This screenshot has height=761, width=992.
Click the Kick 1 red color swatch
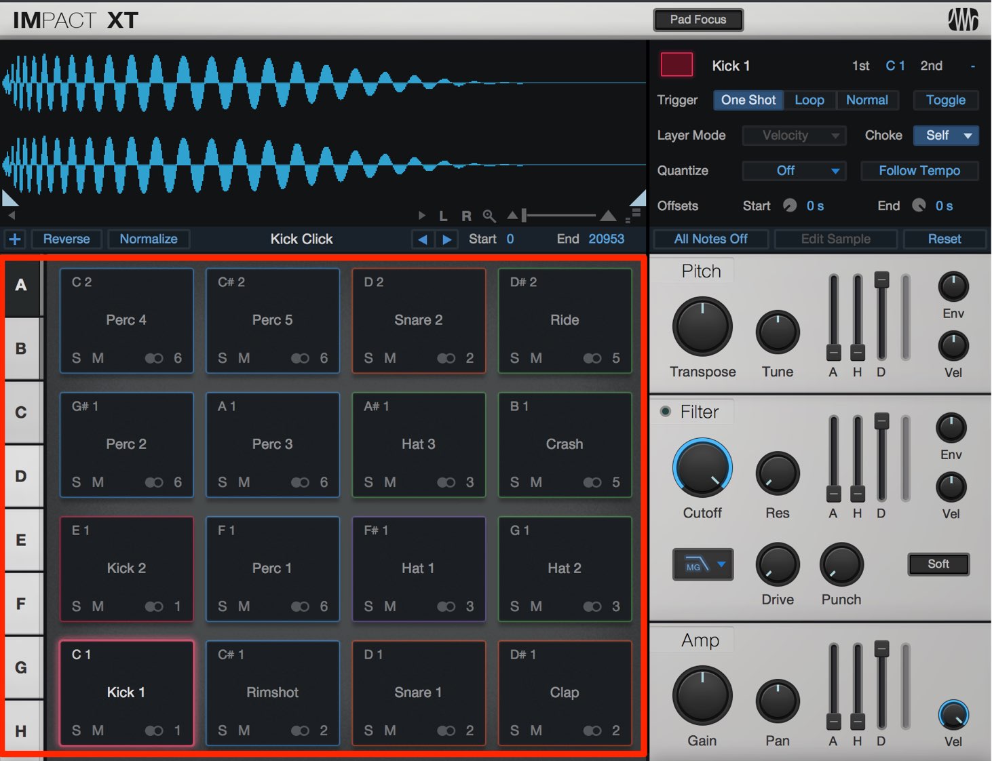[x=676, y=65]
